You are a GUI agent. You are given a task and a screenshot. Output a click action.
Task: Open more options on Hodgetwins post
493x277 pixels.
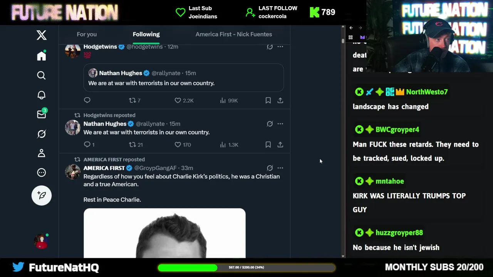pyautogui.click(x=280, y=47)
